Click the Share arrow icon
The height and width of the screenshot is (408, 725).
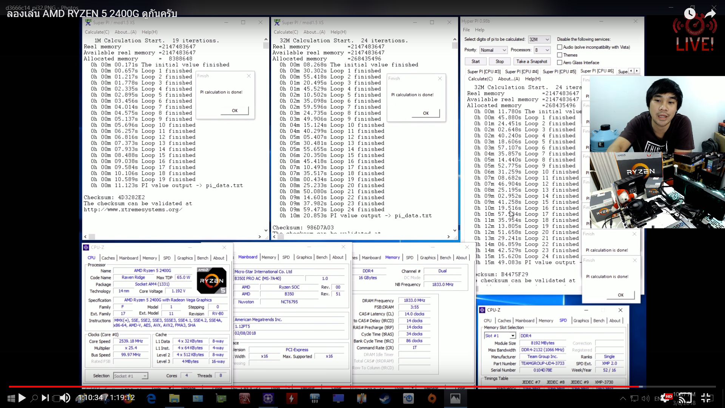[x=710, y=14]
